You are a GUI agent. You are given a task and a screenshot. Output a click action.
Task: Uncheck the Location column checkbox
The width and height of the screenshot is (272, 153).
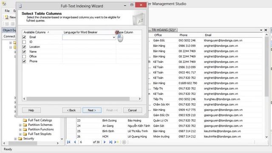click(x=24, y=47)
